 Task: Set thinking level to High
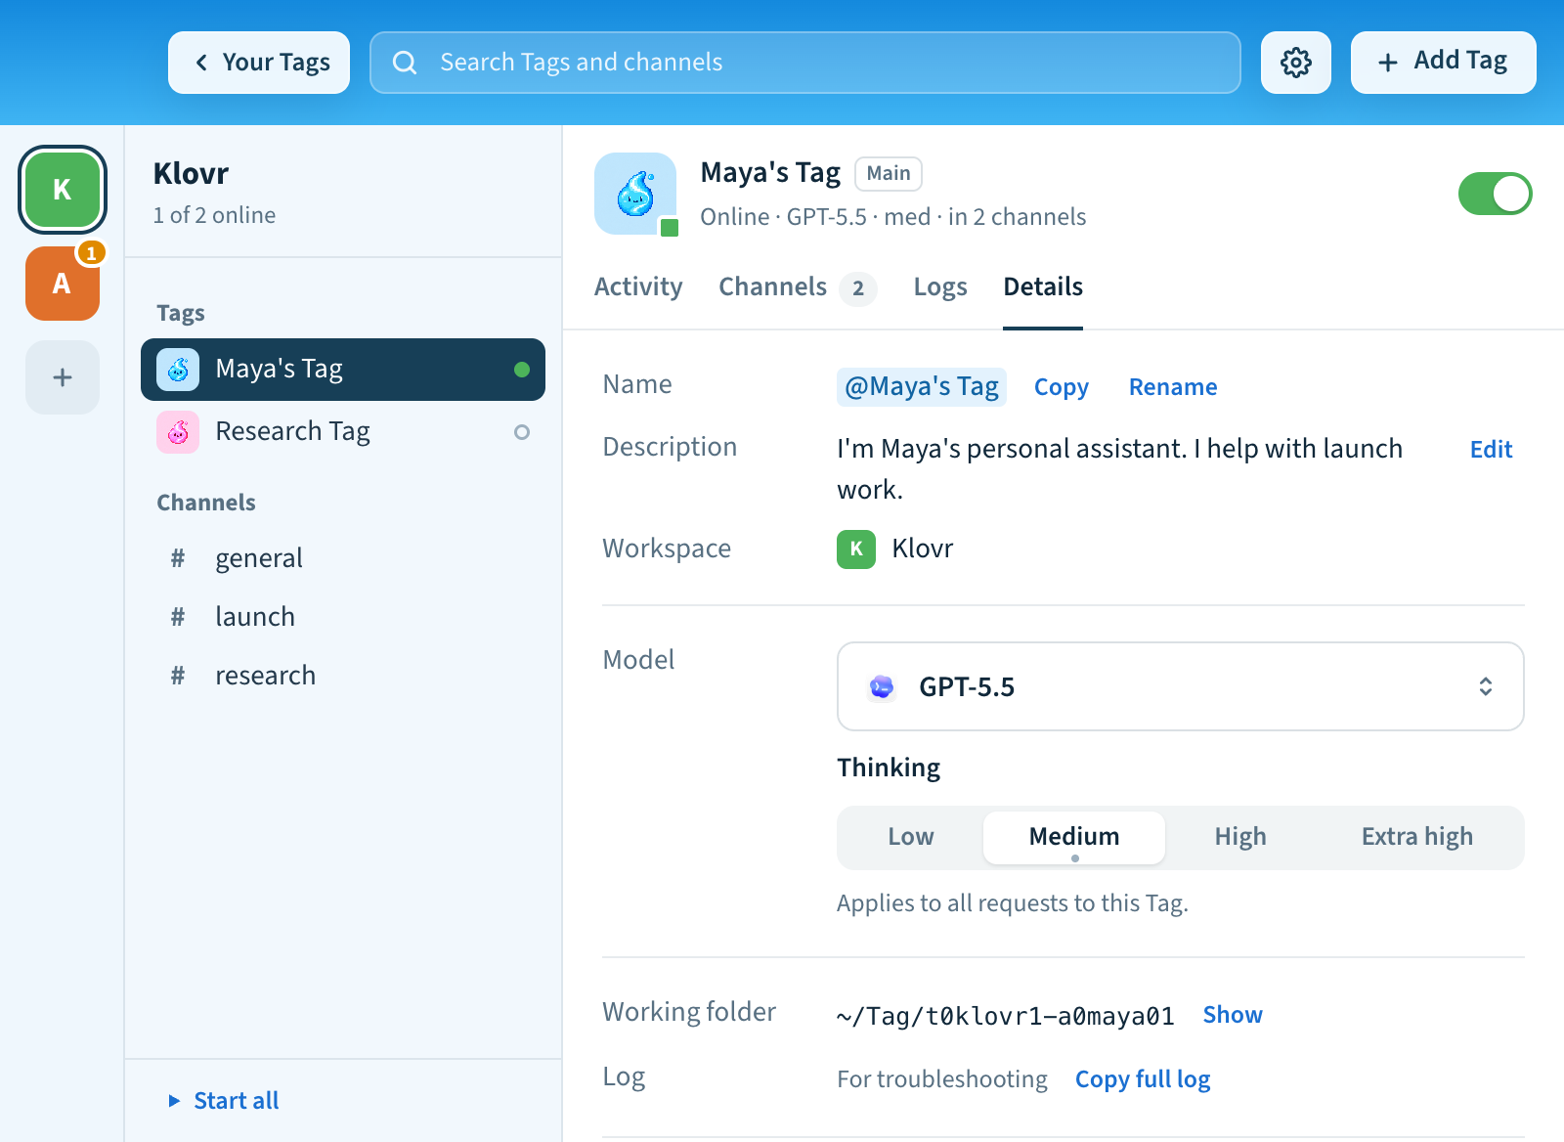1240,837
